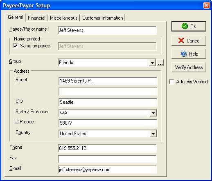Viewport: 212px width, 181px height.
Task: Click the red X Cancel icon
Action: pyautogui.click(x=181, y=40)
